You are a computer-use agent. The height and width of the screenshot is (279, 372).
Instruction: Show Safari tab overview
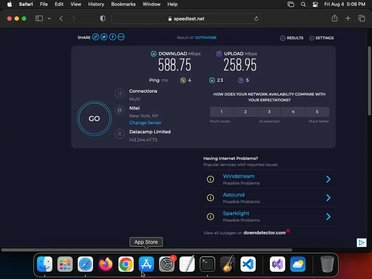361,18
